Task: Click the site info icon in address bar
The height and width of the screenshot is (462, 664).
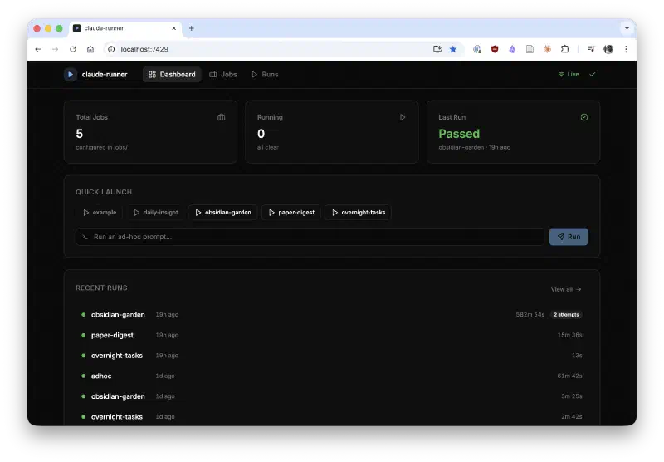Action: point(111,49)
